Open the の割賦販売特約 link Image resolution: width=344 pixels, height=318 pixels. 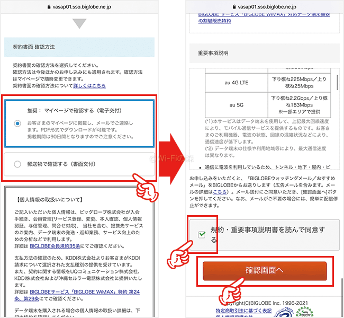(x=214, y=21)
